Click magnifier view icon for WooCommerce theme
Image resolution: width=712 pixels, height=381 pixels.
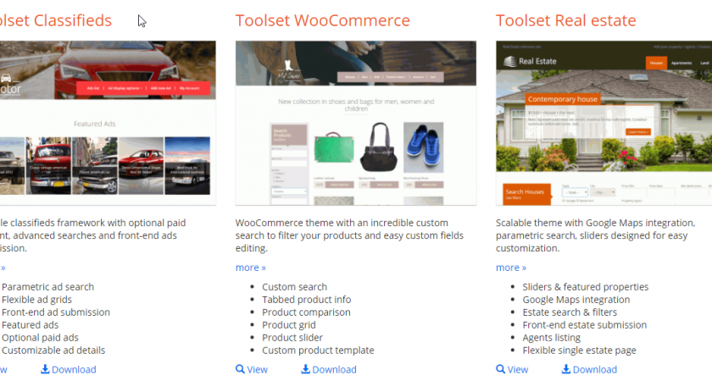click(240, 369)
